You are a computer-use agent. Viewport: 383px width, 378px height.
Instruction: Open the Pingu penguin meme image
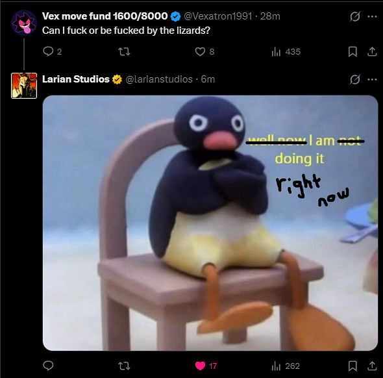coord(210,223)
